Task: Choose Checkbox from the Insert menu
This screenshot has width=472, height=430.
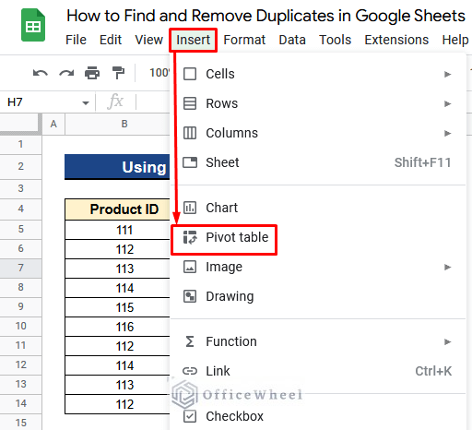Action: [318, 416]
